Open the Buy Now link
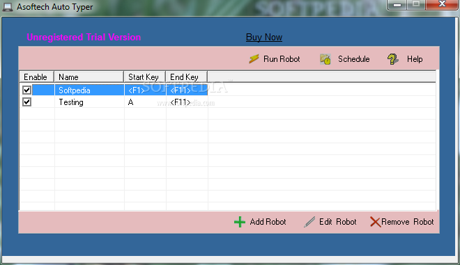 (264, 37)
